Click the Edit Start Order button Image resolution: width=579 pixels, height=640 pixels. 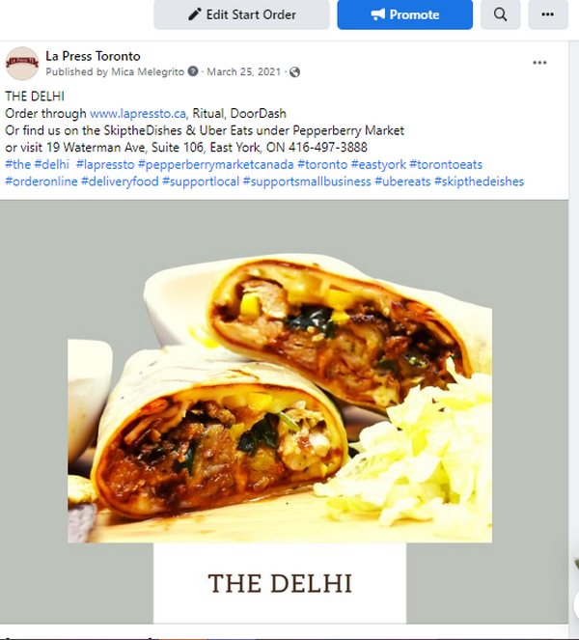[241, 14]
